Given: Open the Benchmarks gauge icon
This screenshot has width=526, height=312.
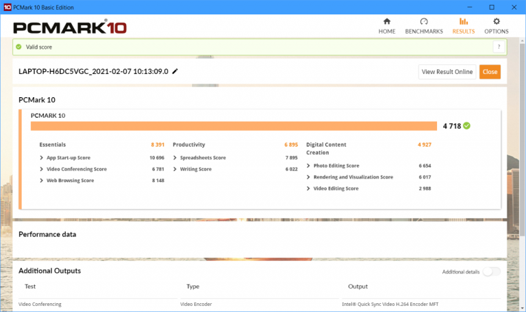Looking at the screenshot, I should (x=423, y=22).
